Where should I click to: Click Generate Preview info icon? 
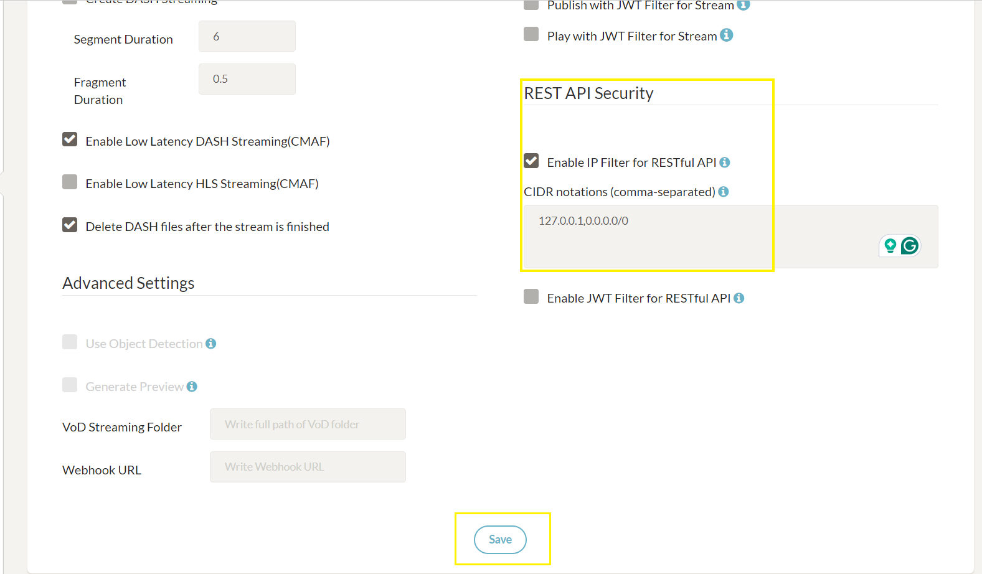192,387
